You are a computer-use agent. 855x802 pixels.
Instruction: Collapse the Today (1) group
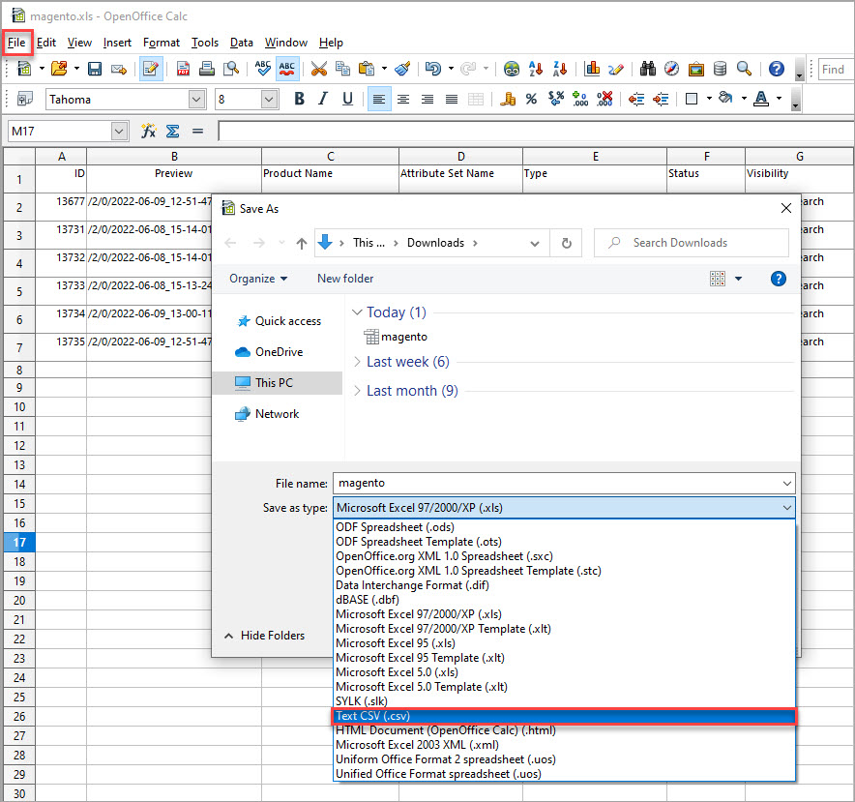pos(357,312)
